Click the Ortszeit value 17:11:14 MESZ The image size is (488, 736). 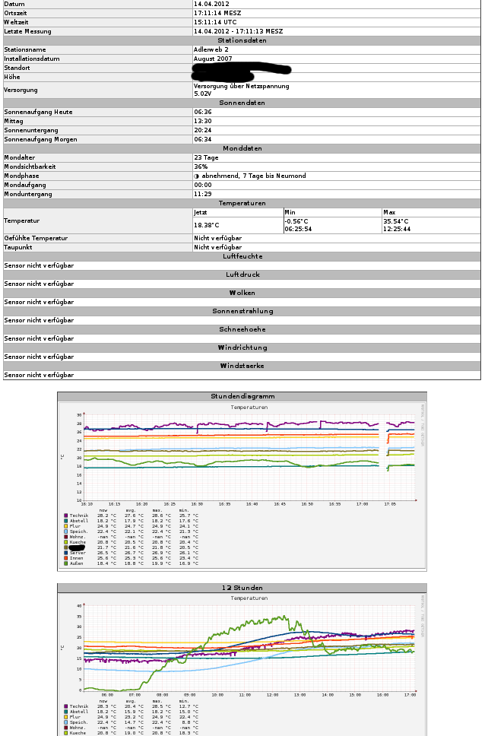tap(217, 13)
